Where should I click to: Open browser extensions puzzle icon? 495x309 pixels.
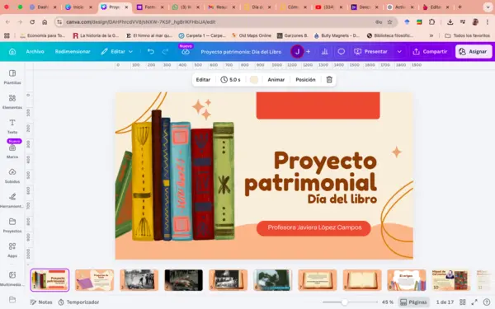click(x=431, y=21)
